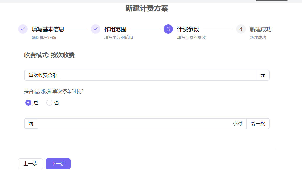Click the 计费参数 step title
This screenshot has height=185, width=302.
pos(188,29)
